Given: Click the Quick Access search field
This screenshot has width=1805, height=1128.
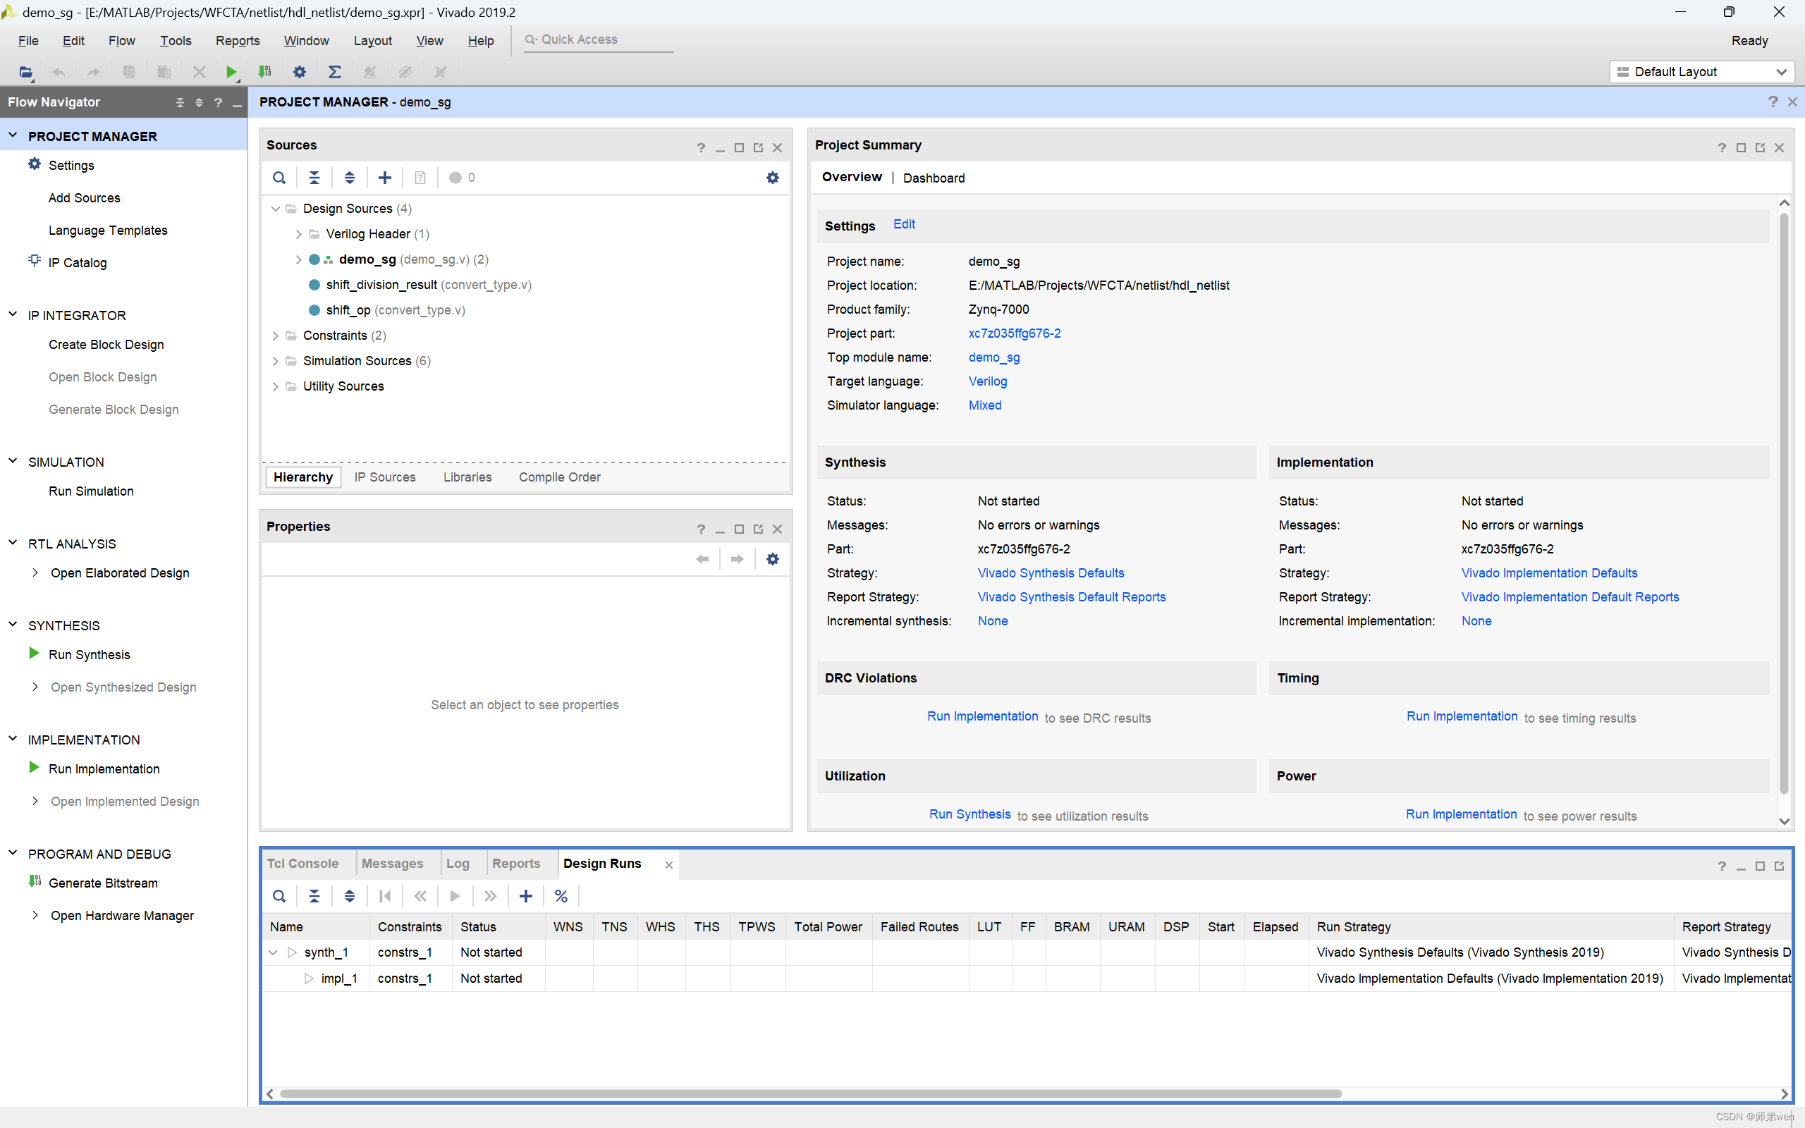Looking at the screenshot, I should 598,39.
